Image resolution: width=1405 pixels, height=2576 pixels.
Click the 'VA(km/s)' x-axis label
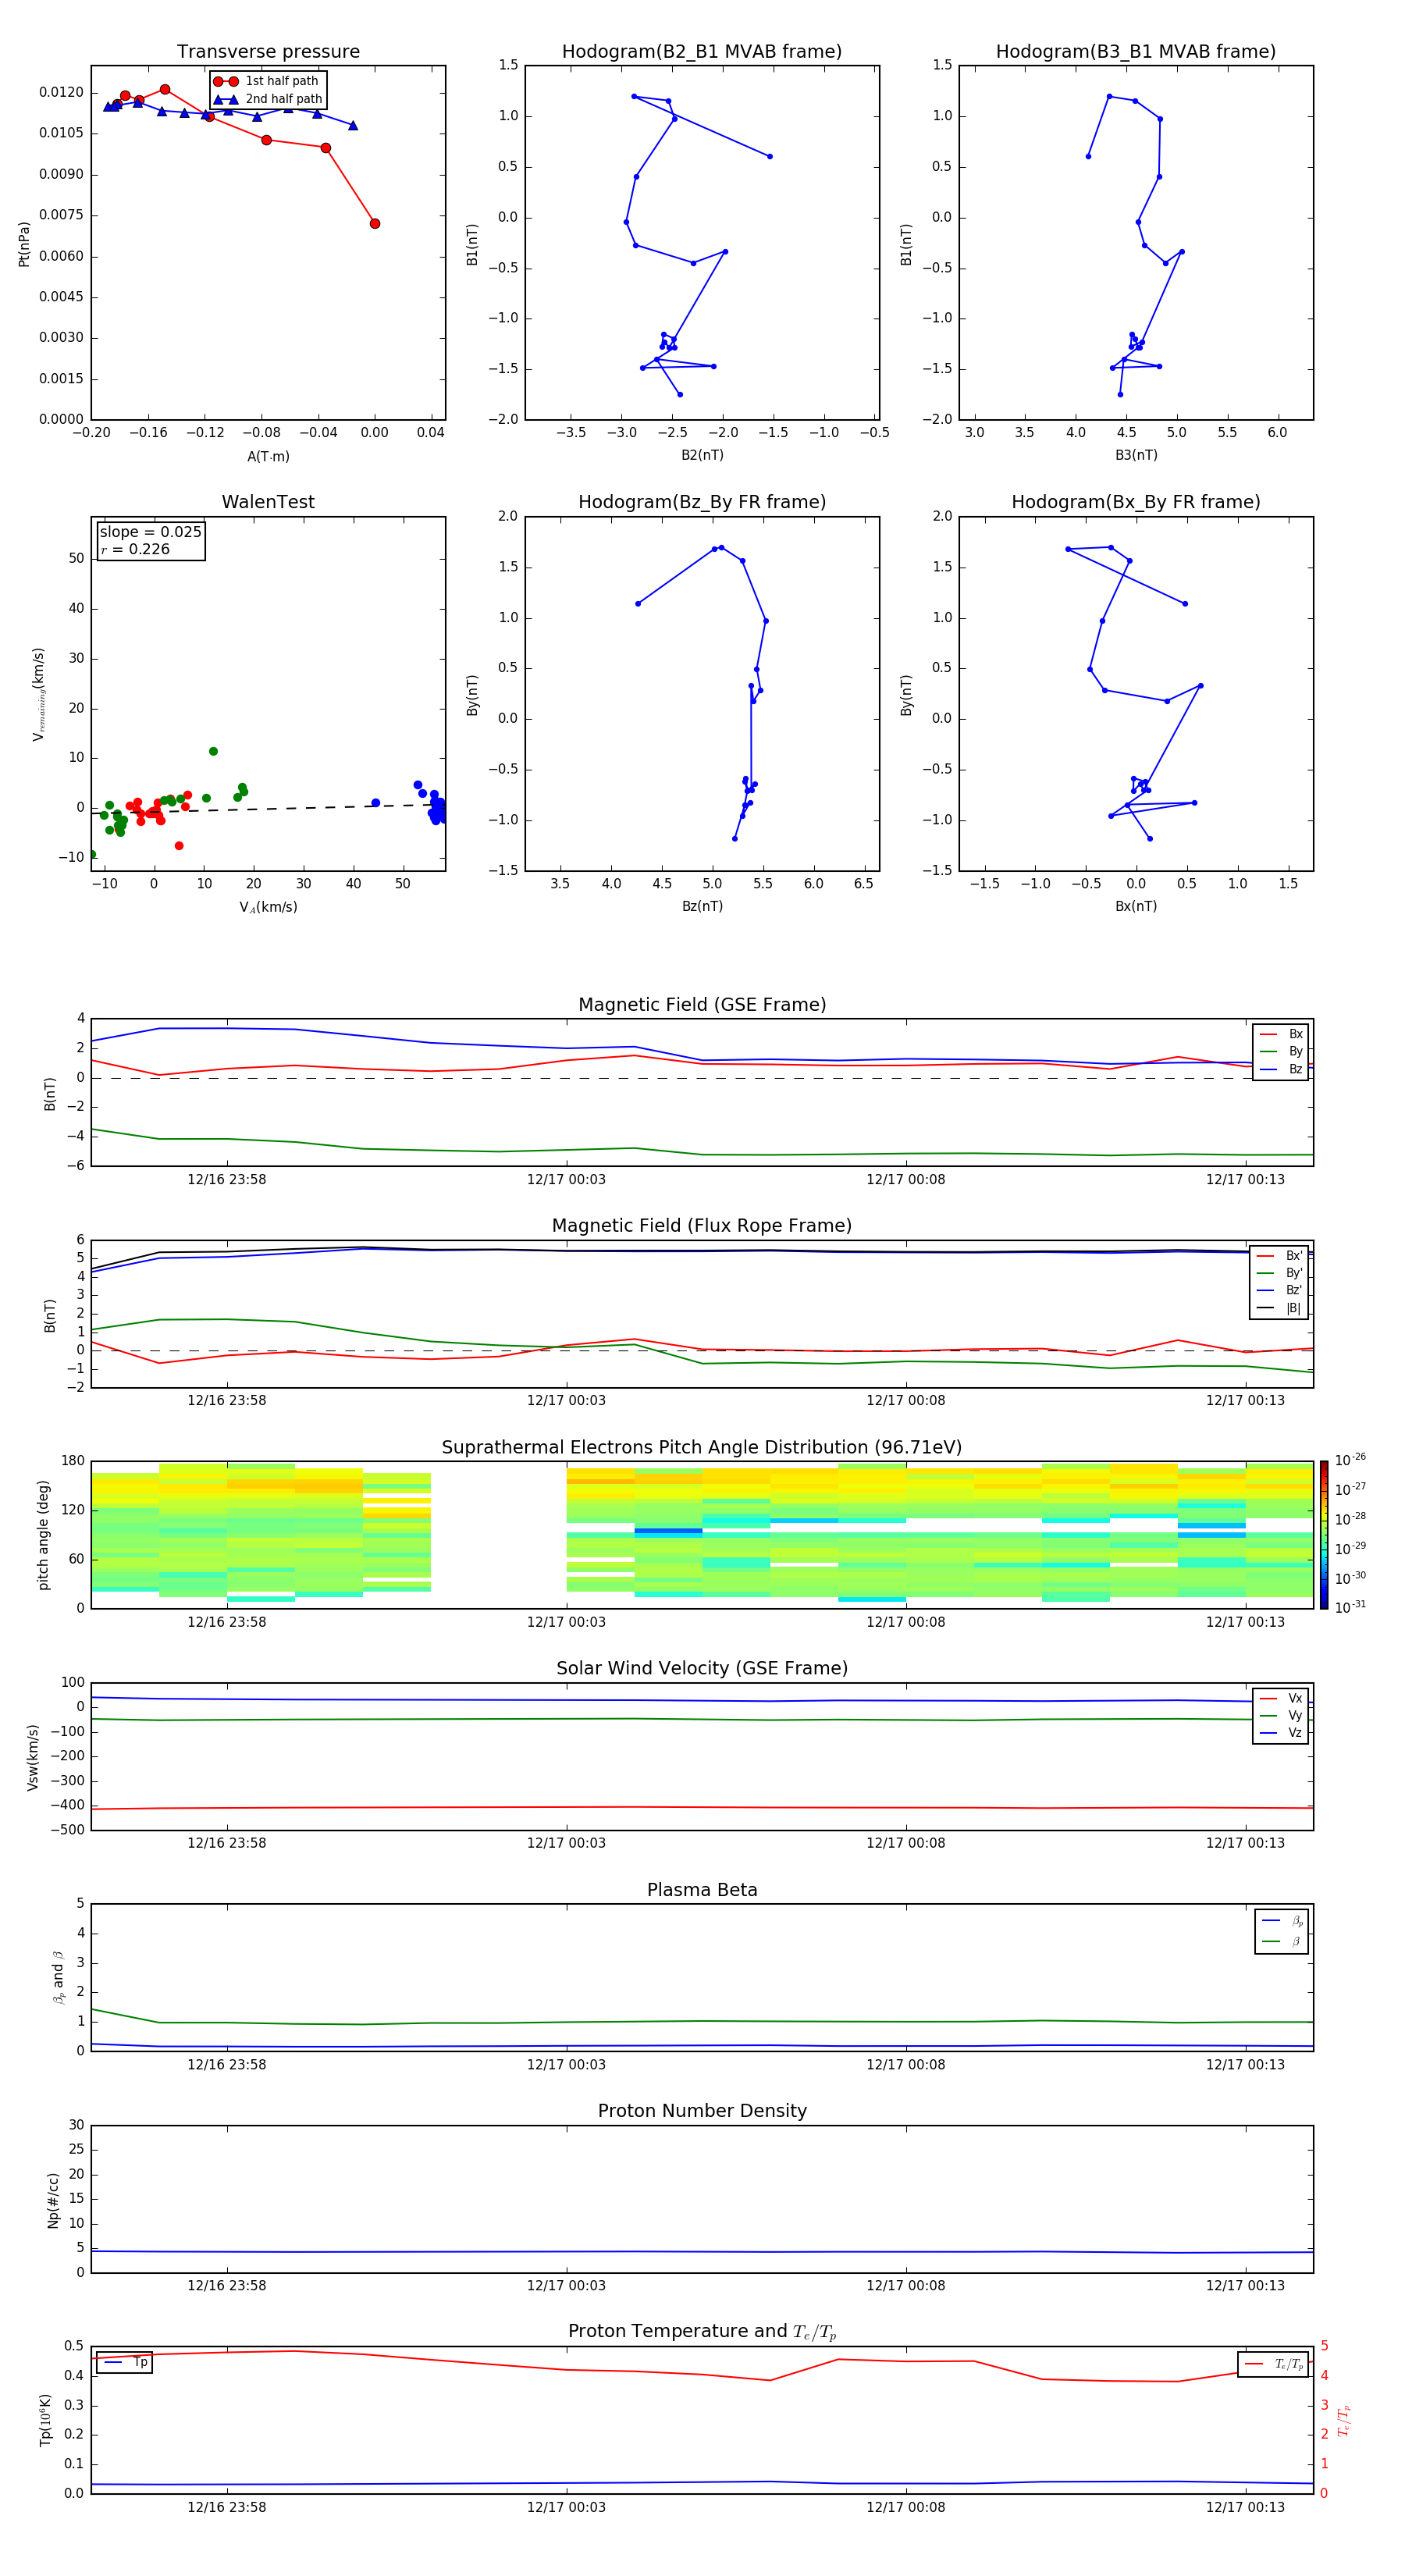(268, 907)
